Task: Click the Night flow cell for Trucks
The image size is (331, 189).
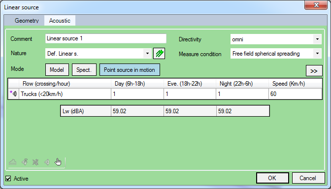Action: pyautogui.click(x=242, y=94)
